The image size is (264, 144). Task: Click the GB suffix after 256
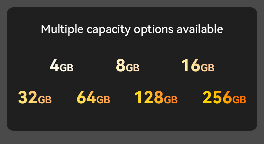point(239,100)
